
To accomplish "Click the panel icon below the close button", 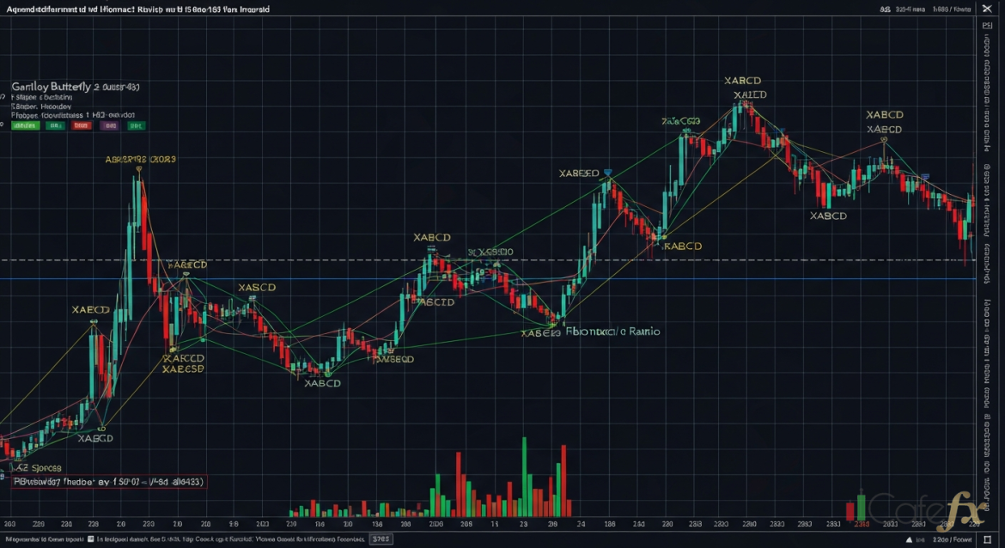I will point(987,24).
